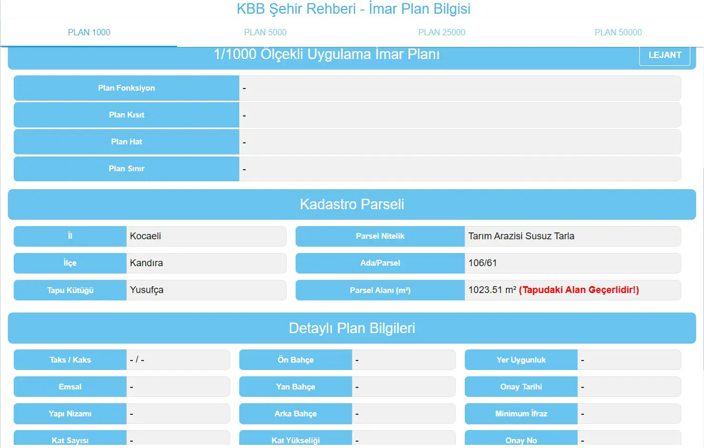Image resolution: width=704 pixels, height=448 pixels.
Task: Click the Parsel Alanı (m²) label
Action: 380,290
